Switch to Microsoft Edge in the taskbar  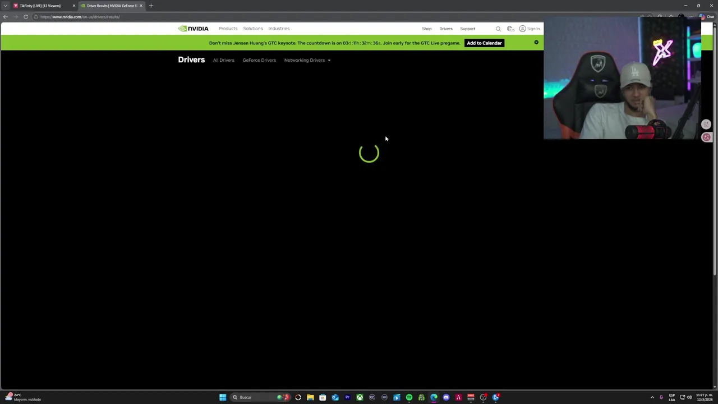point(434,397)
